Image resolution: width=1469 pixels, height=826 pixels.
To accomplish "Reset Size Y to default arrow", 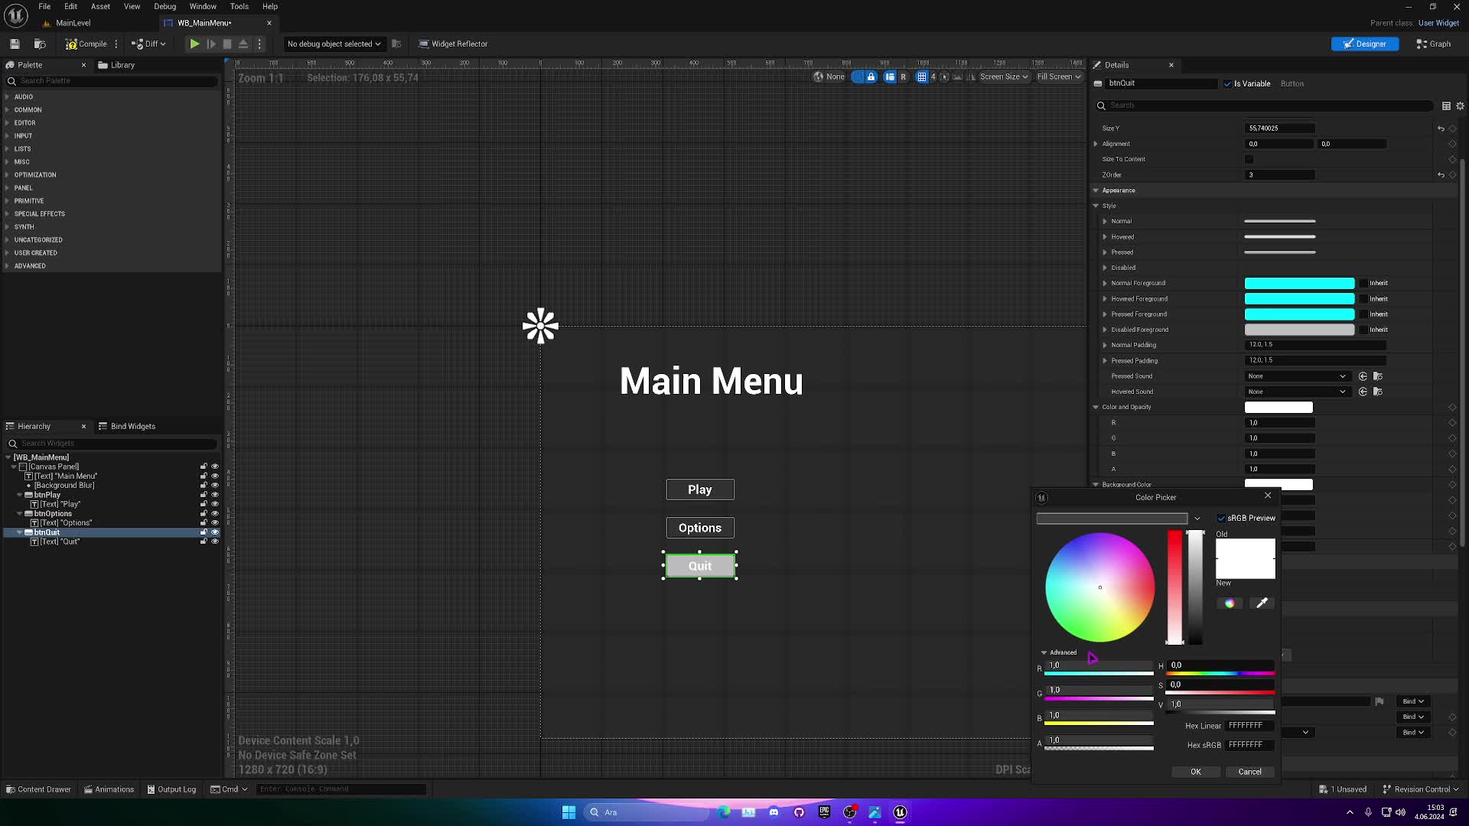I will point(1441,128).
